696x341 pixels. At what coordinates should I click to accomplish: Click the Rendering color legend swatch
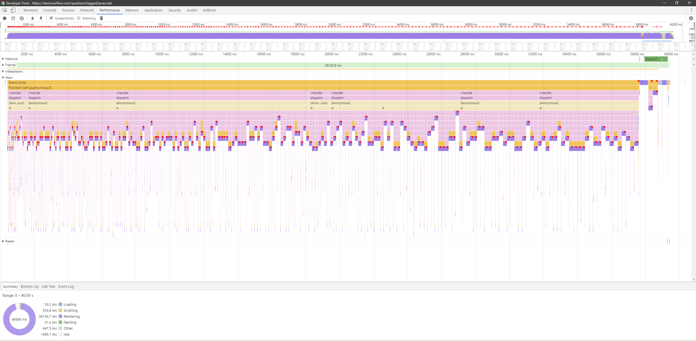point(60,316)
